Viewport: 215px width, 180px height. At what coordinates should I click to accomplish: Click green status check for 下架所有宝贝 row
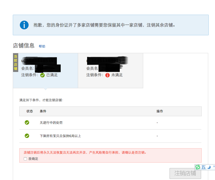pyautogui.click(x=27, y=136)
